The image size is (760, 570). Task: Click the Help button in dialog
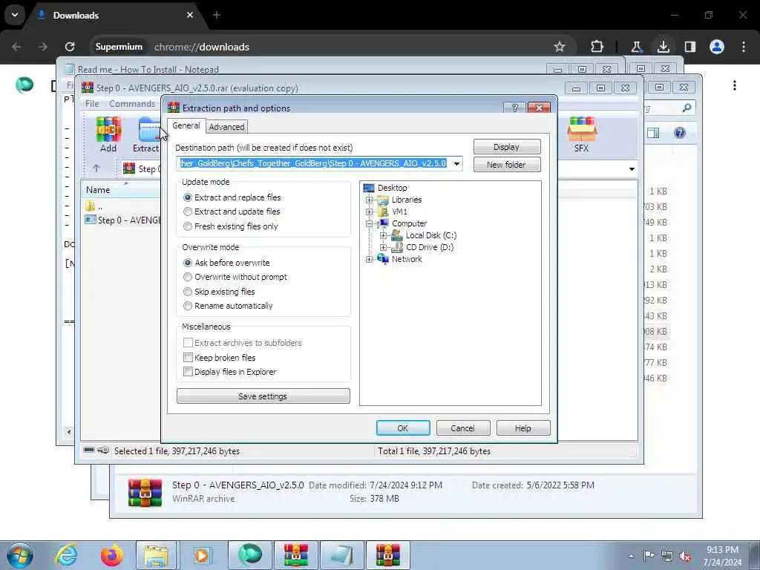[x=523, y=428]
